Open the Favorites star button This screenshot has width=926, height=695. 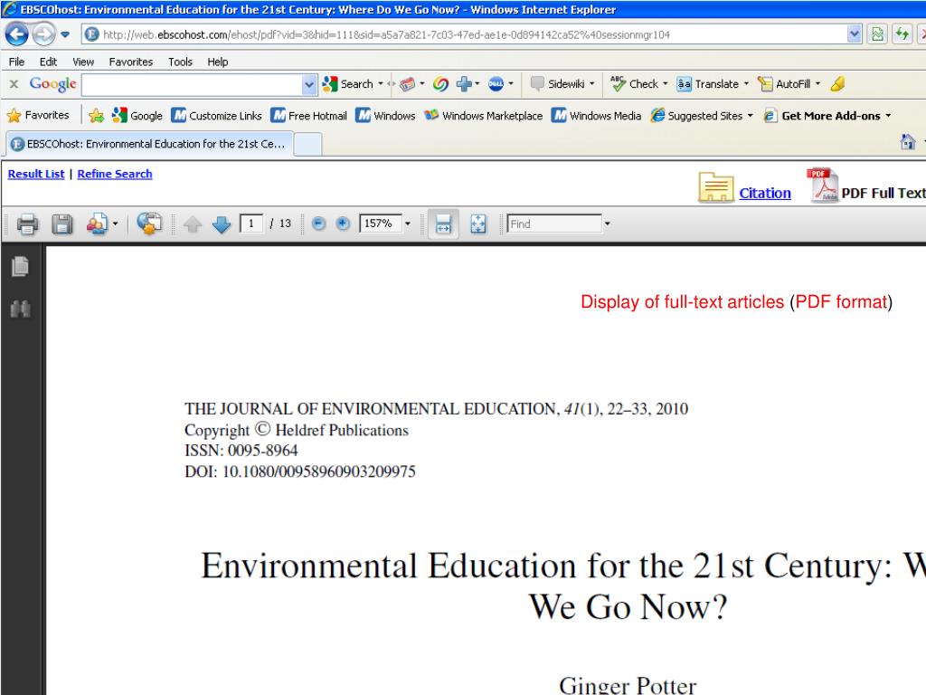38,115
